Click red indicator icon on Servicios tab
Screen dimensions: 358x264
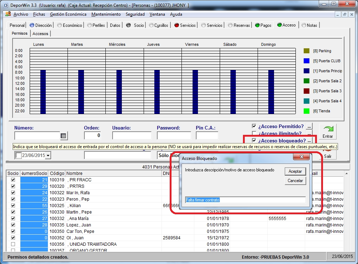point(176,25)
